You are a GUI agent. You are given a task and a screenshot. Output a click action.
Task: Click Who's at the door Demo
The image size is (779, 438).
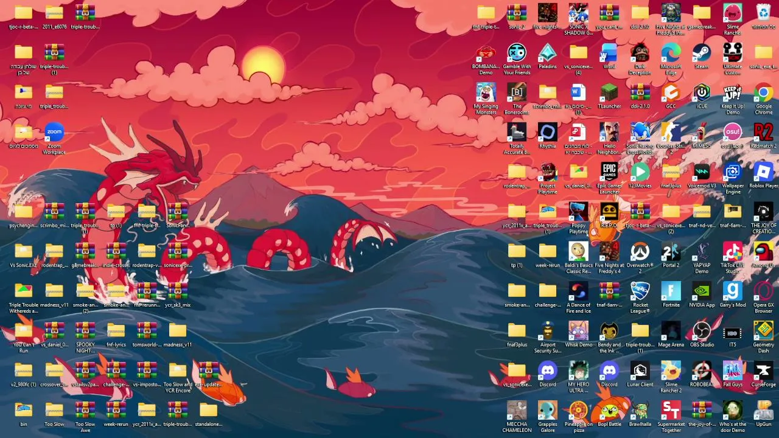[732, 411]
